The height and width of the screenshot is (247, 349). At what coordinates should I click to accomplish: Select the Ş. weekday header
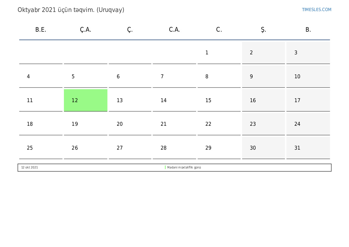click(x=263, y=30)
